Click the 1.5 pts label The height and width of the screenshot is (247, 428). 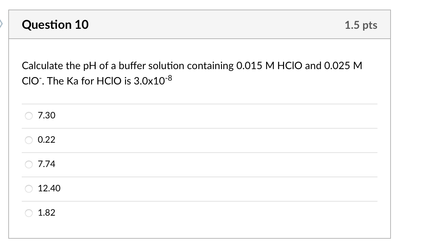[361, 25]
